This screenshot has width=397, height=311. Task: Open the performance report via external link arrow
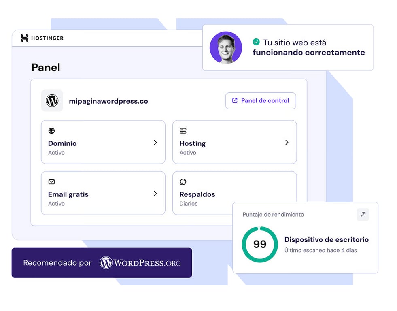tap(363, 215)
